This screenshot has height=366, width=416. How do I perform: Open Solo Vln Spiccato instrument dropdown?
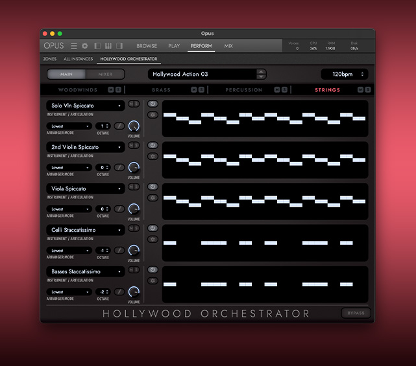tap(86, 106)
